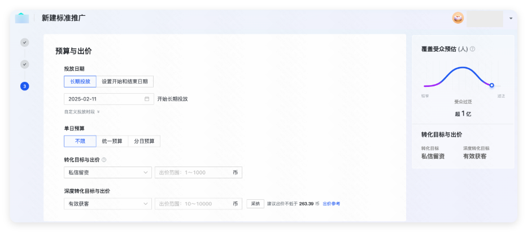
Task: Click the 开始长期投放 label
Action: [x=172, y=99]
